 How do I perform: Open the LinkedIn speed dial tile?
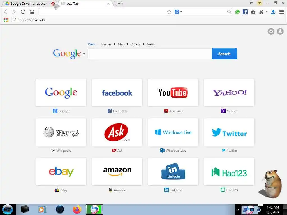tap(173, 172)
